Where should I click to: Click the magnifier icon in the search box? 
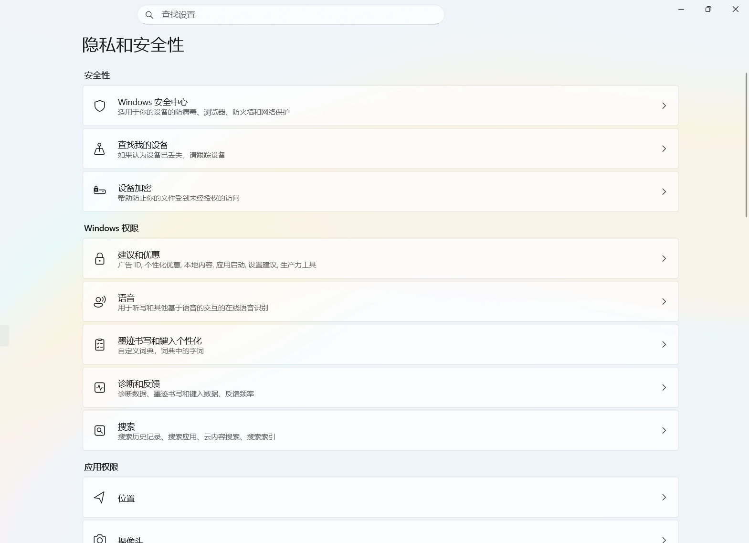click(x=149, y=15)
